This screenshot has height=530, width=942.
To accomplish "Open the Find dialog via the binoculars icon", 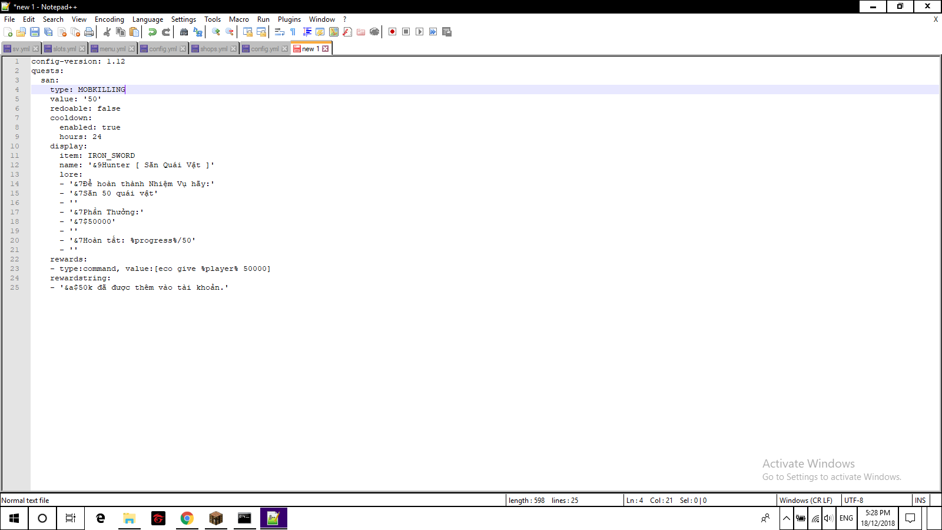I will (184, 32).
